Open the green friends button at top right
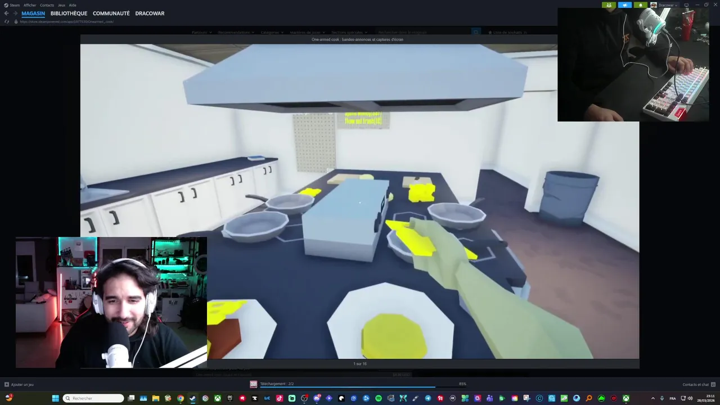Viewport: 720px width, 405px height. click(x=609, y=5)
